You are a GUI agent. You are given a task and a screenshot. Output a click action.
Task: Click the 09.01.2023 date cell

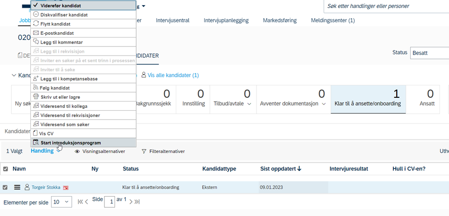294,188
